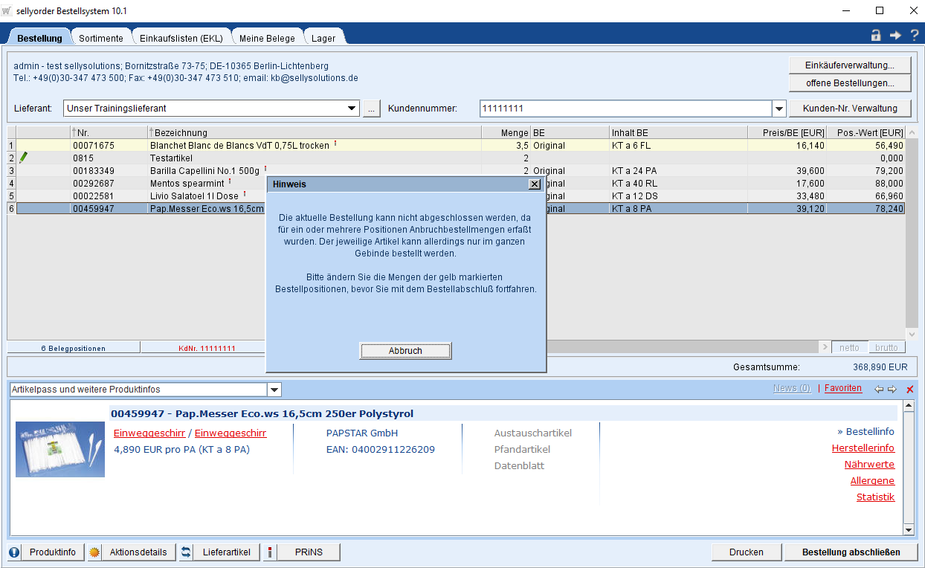This screenshot has height=568, width=925.
Task: Click the swap arrows icon beside Lieferartikel
Action: click(186, 552)
